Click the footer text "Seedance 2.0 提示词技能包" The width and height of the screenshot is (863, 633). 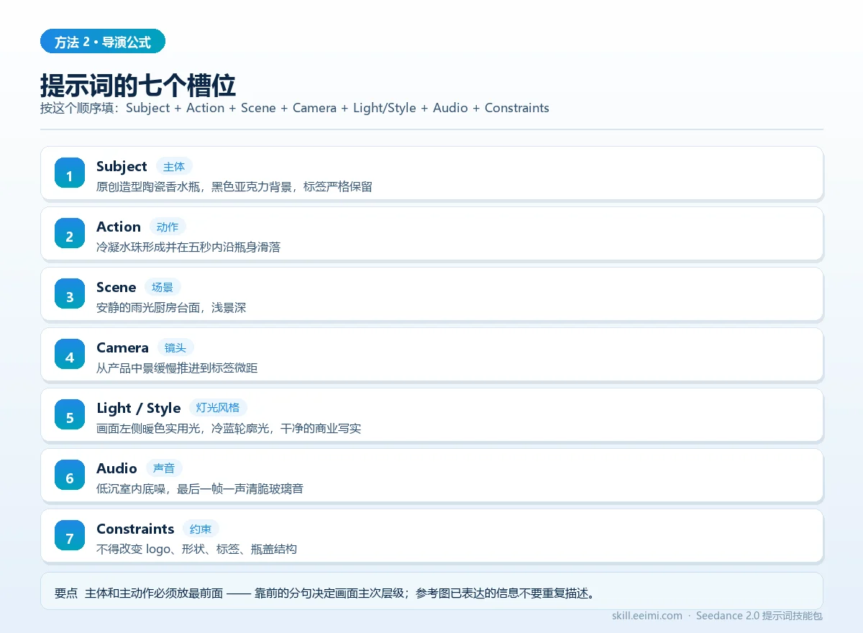click(759, 616)
